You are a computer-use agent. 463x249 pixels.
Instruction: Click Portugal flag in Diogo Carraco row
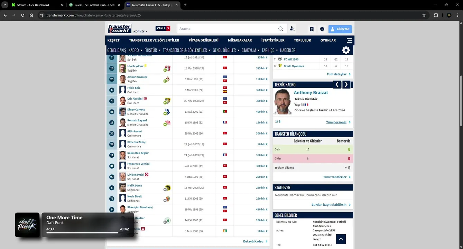(225, 111)
